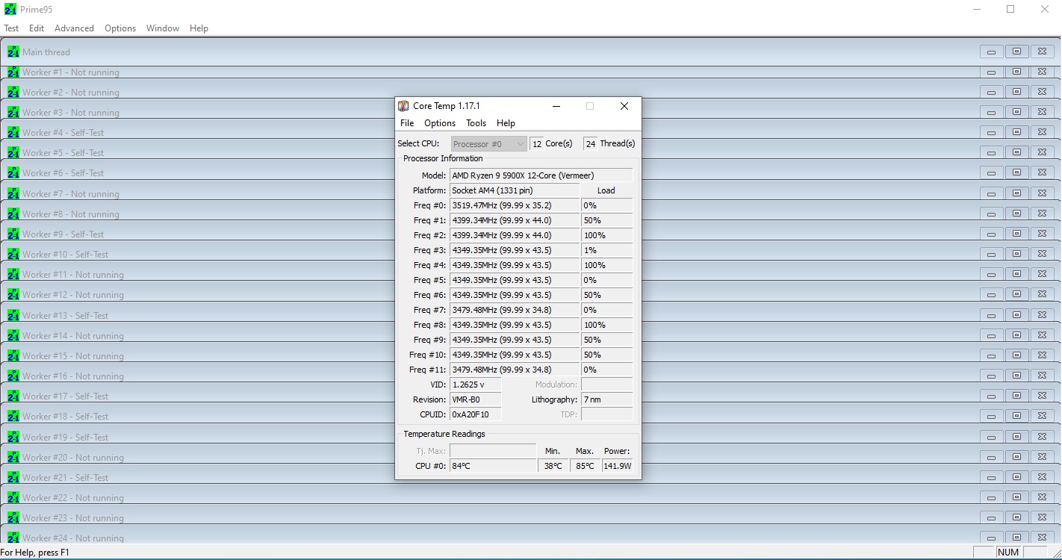Select the Worker #2 - Not running title
Image resolution: width=1062 pixels, height=560 pixels.
coord(71,92)
